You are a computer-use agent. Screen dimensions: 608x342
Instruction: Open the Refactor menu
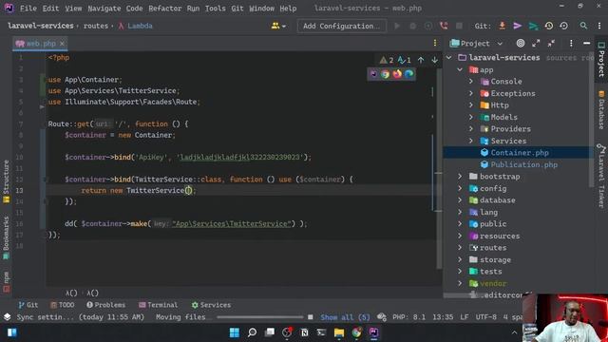pyautogui.click(x=164, y=9)
